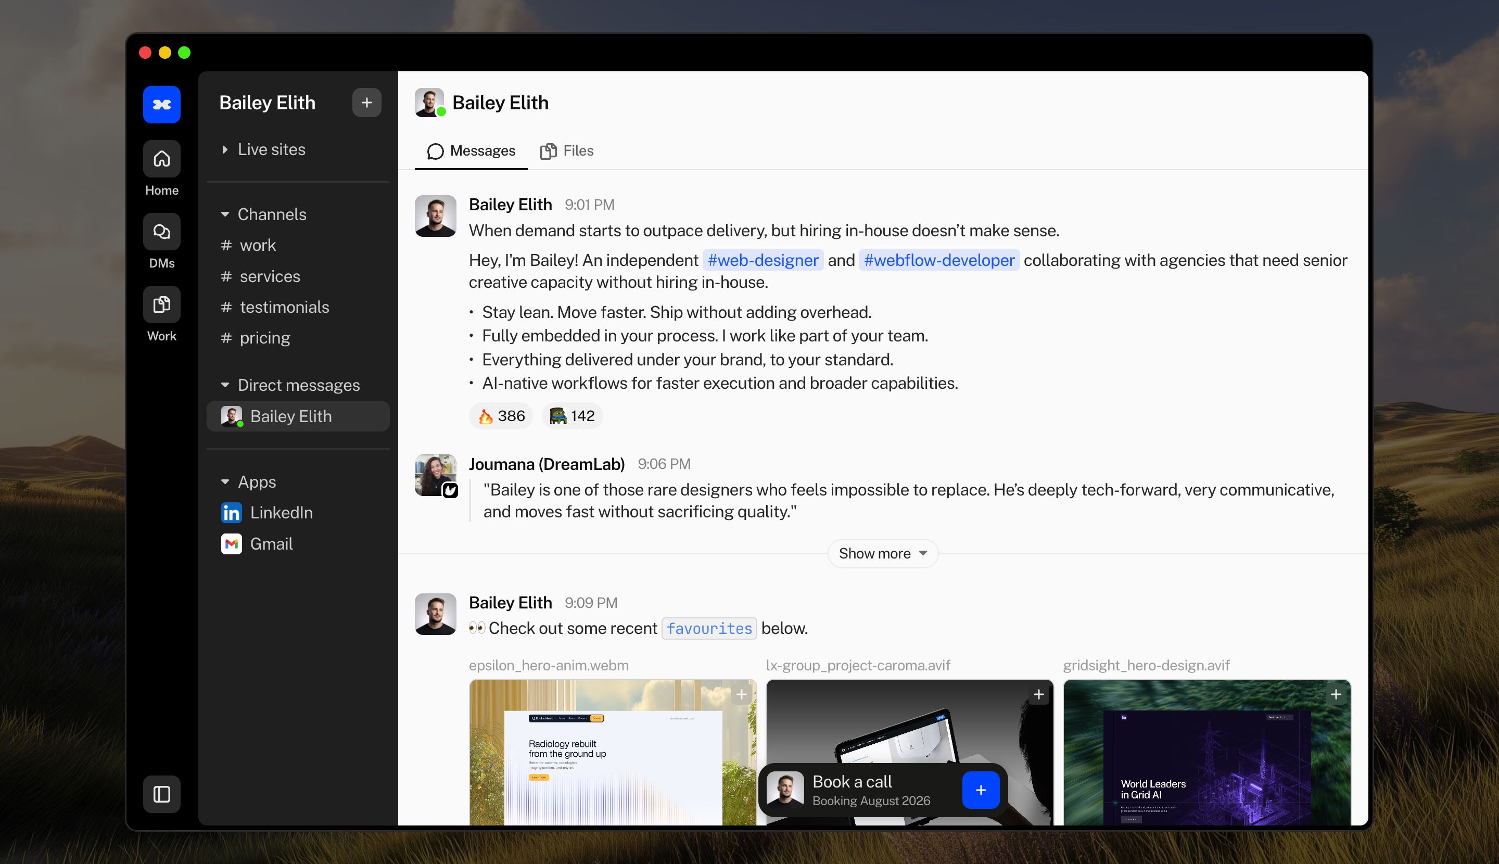The width and height of the screenshot is (1499, 864).
Task: Click Joumana's avatar on testimonial message
Action: point(436,475)
